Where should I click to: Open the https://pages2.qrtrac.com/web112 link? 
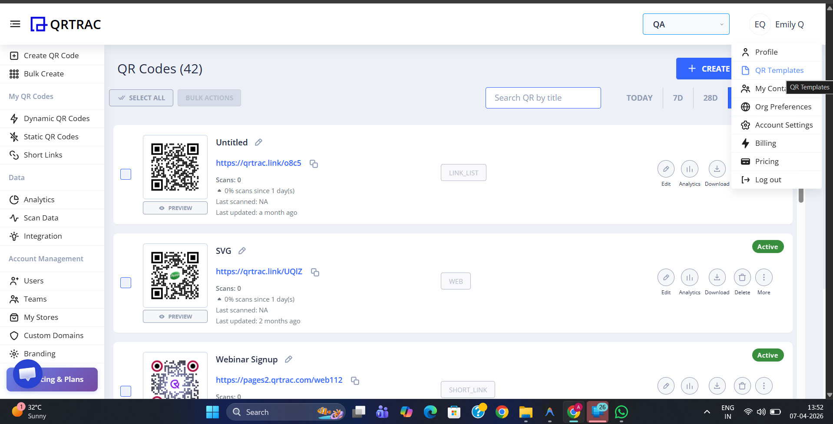pyautogui.click(x=279, y=380)
